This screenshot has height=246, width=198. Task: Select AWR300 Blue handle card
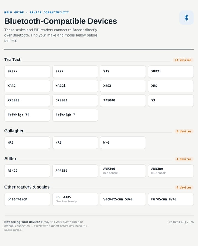point(171,171)
